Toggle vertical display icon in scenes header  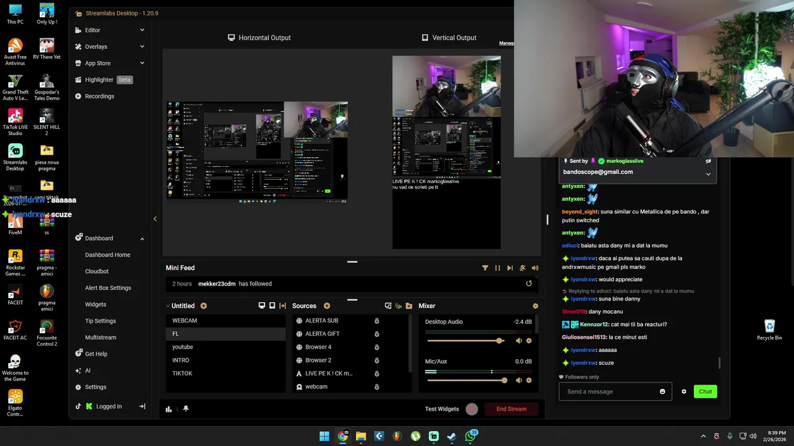coord(272,306)
